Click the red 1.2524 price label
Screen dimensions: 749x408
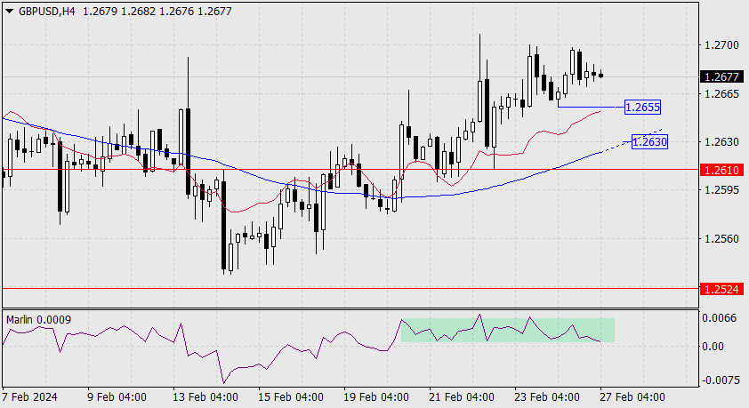(721, 289)
